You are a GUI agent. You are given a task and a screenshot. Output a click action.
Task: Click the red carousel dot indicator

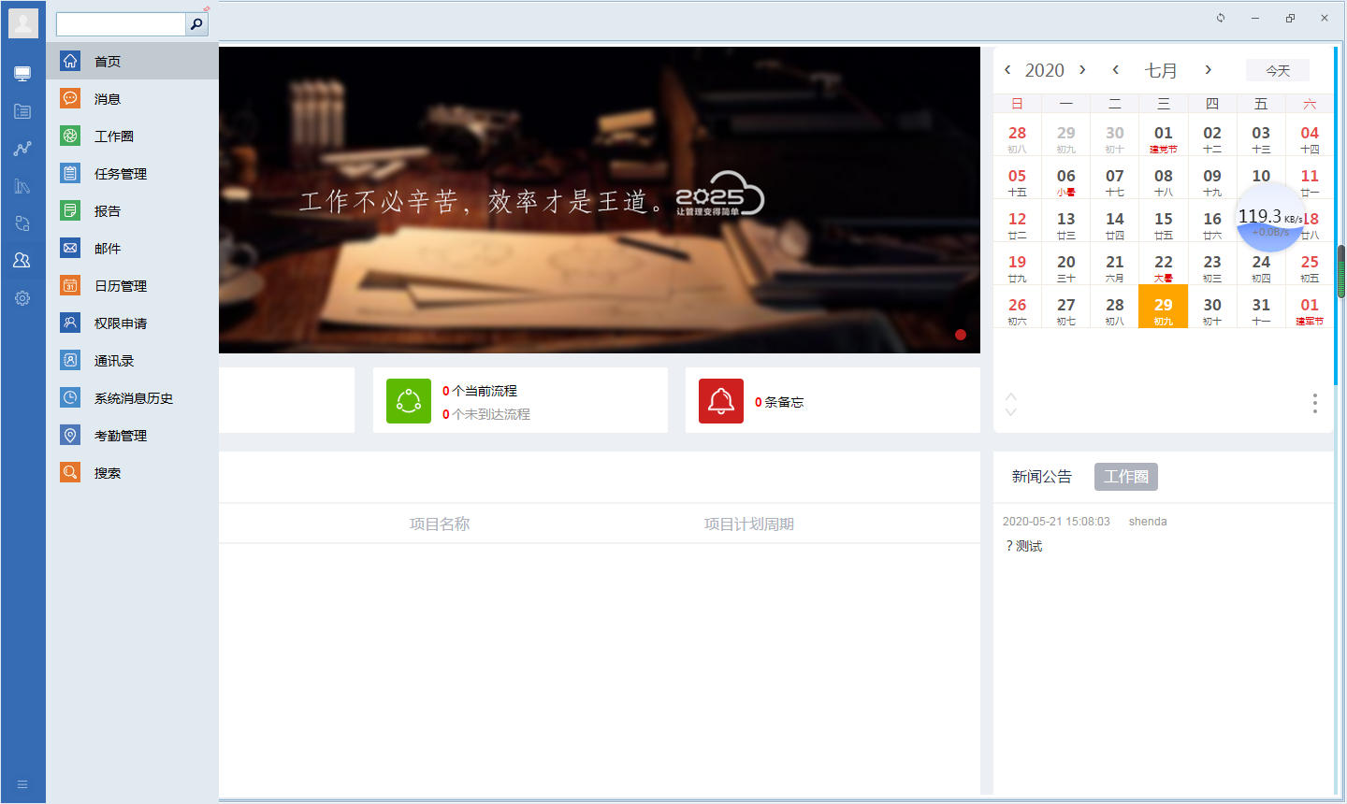(960, 334)
